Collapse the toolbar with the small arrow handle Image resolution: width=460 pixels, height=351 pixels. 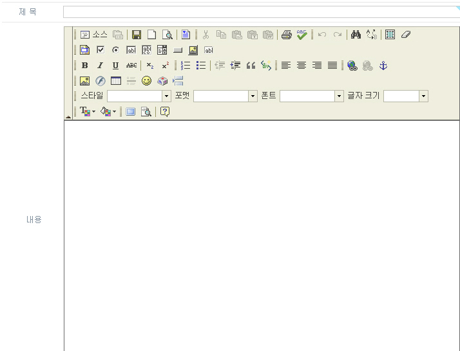pyautogui.click(x=68, y=116)
